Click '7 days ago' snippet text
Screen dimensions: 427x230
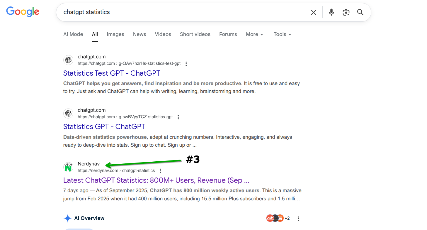(76, 190)
